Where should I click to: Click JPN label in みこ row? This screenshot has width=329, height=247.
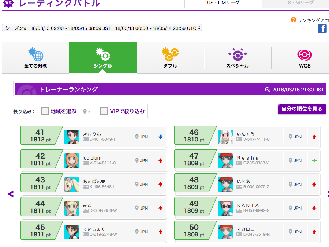tap(144, 208)
